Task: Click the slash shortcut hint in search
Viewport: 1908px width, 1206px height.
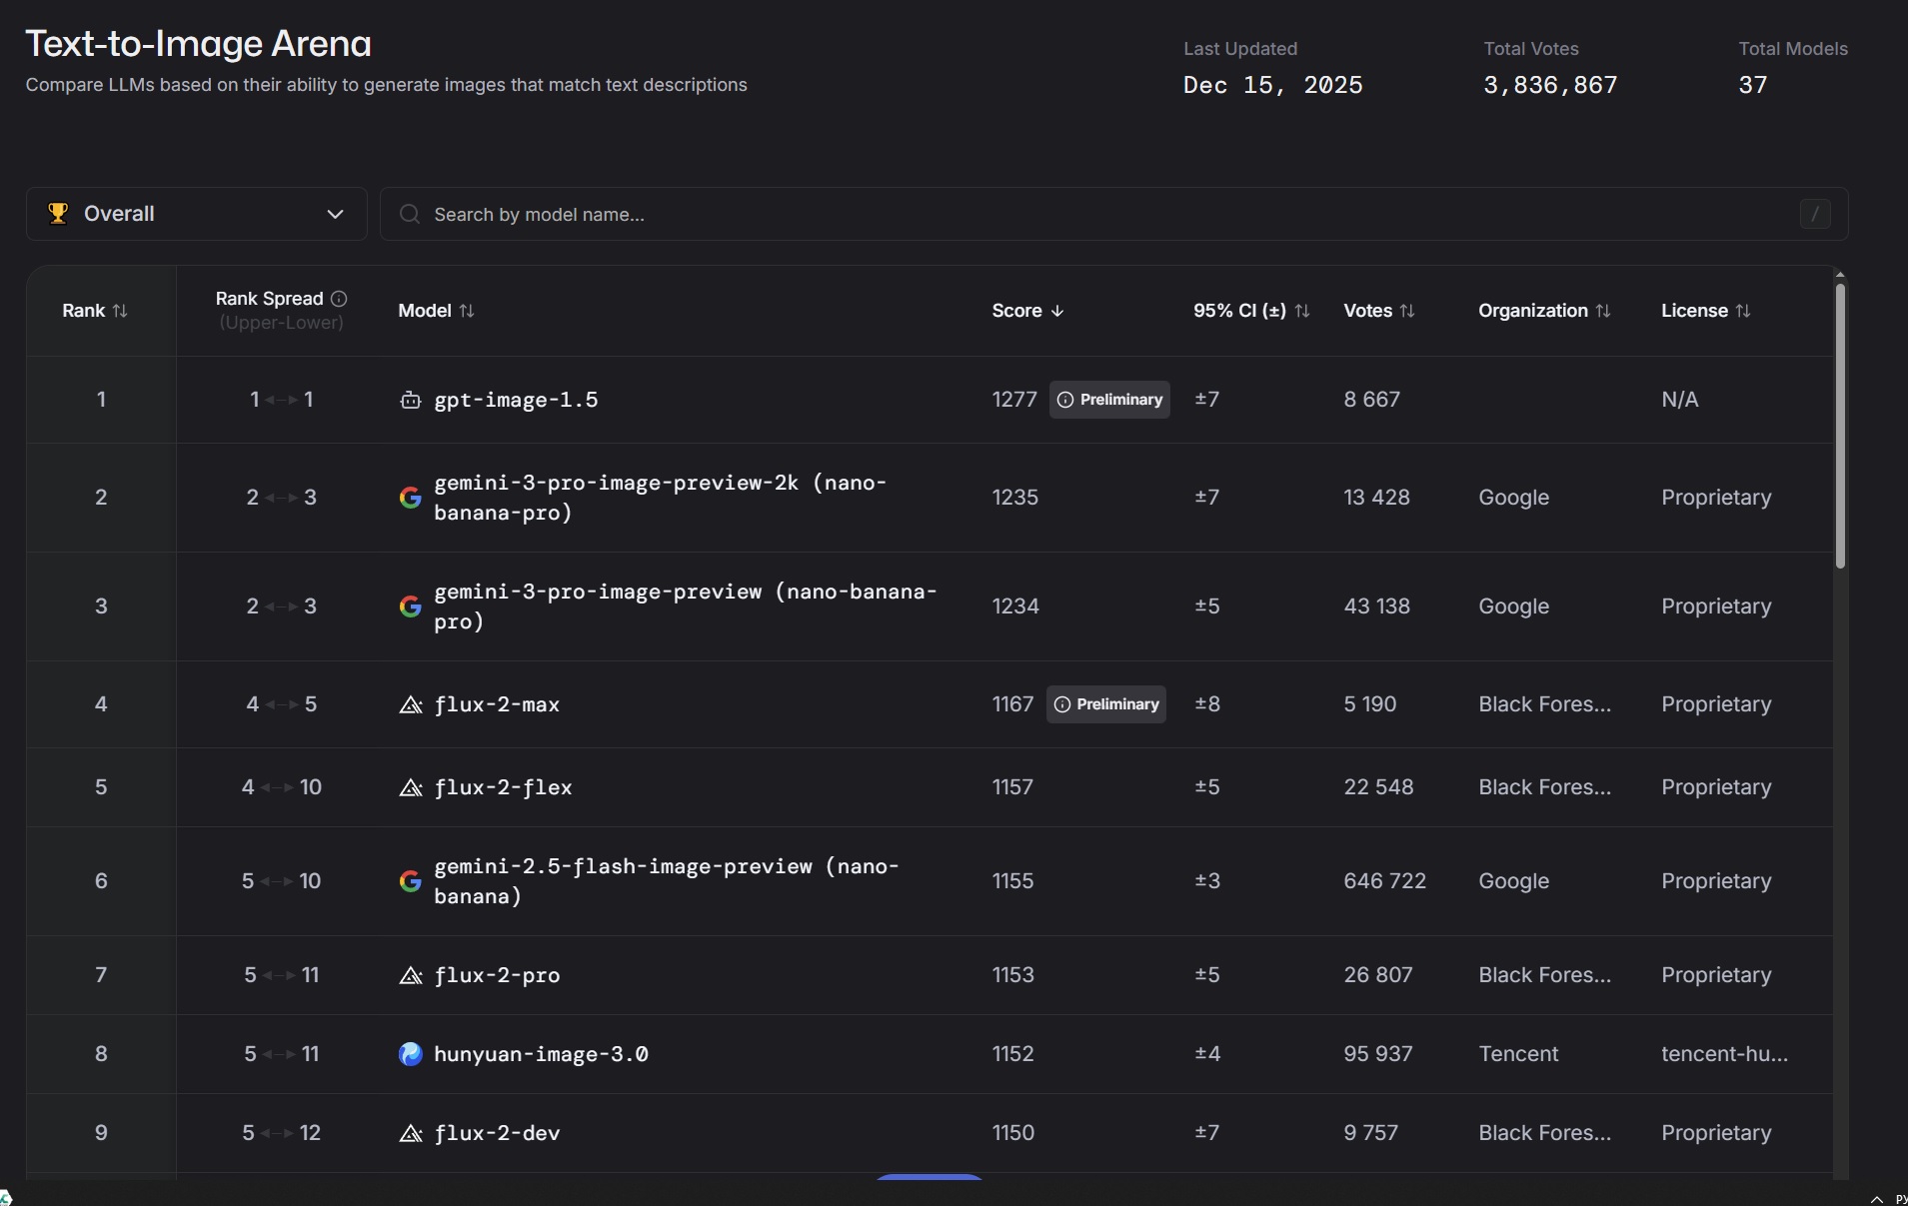Action: coord(1815,214)
